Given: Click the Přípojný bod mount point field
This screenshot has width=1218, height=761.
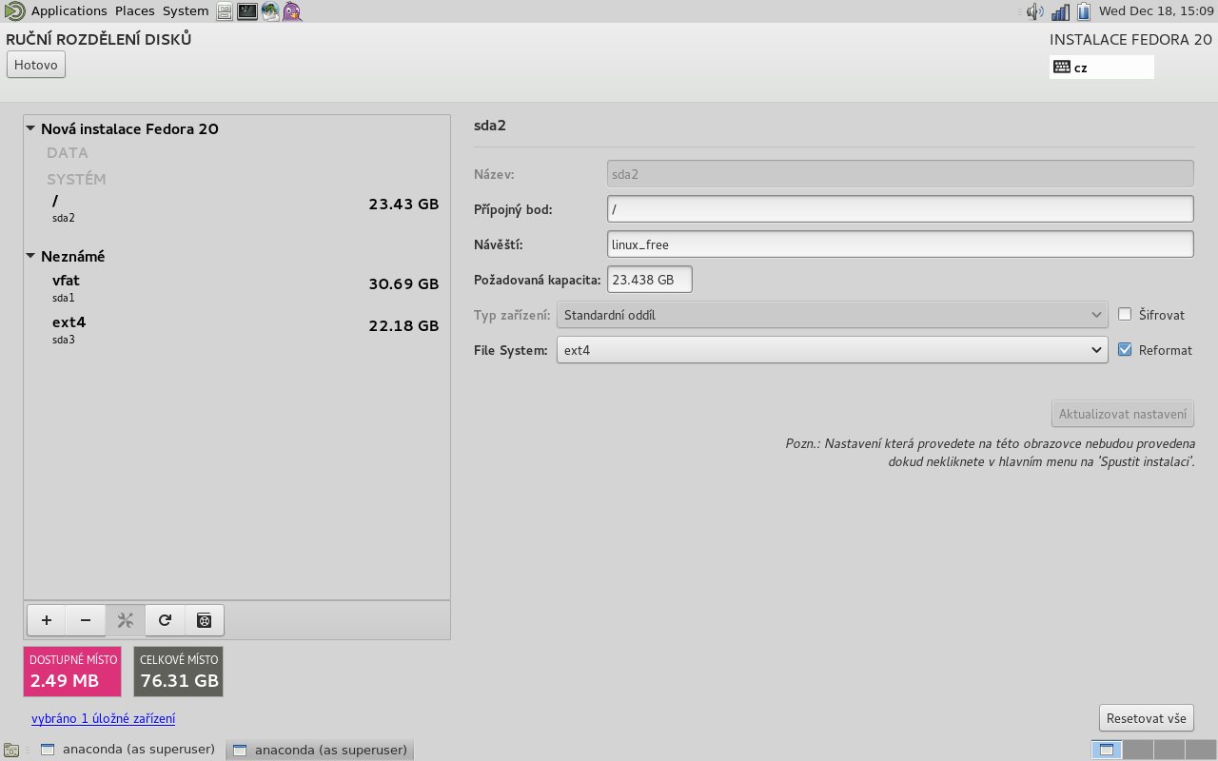Looking at the screenshot, I should (x=900, y=209).
